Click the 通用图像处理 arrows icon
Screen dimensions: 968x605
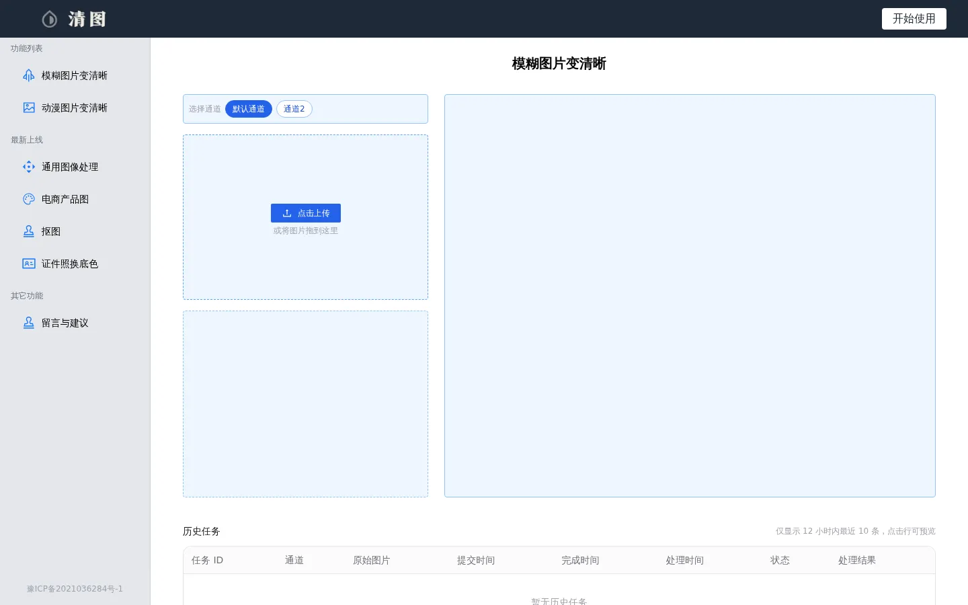pos(29,167)
